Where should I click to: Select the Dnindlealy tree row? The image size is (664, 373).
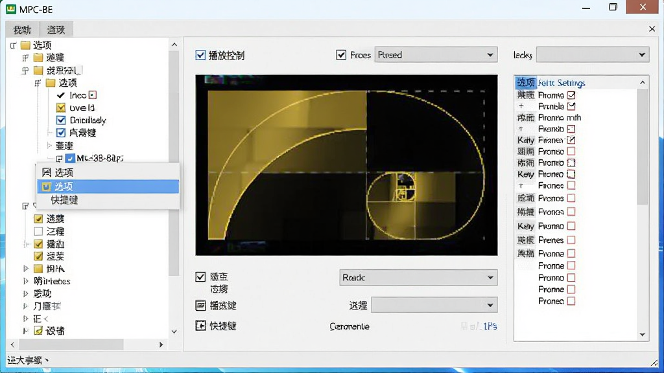(88, 120)
